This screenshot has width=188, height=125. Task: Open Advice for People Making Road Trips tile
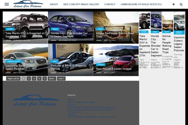(x=115, y=35)
